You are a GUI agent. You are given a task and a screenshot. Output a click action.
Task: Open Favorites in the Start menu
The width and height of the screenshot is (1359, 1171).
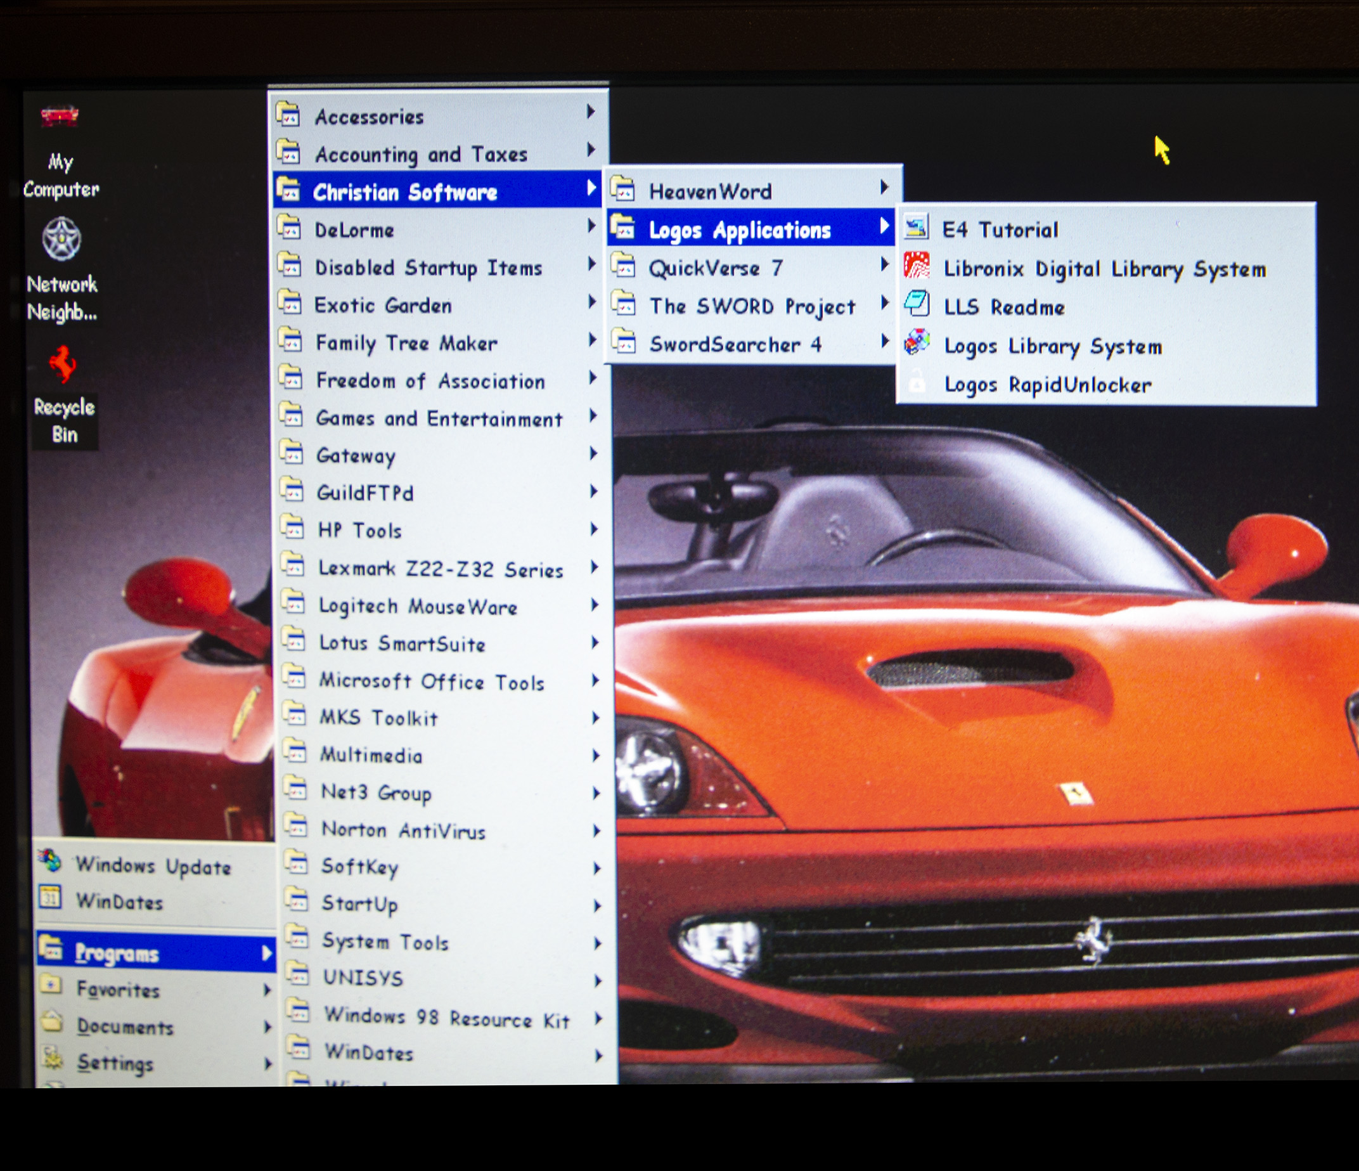pyautogui.click(x=118, y=989)
